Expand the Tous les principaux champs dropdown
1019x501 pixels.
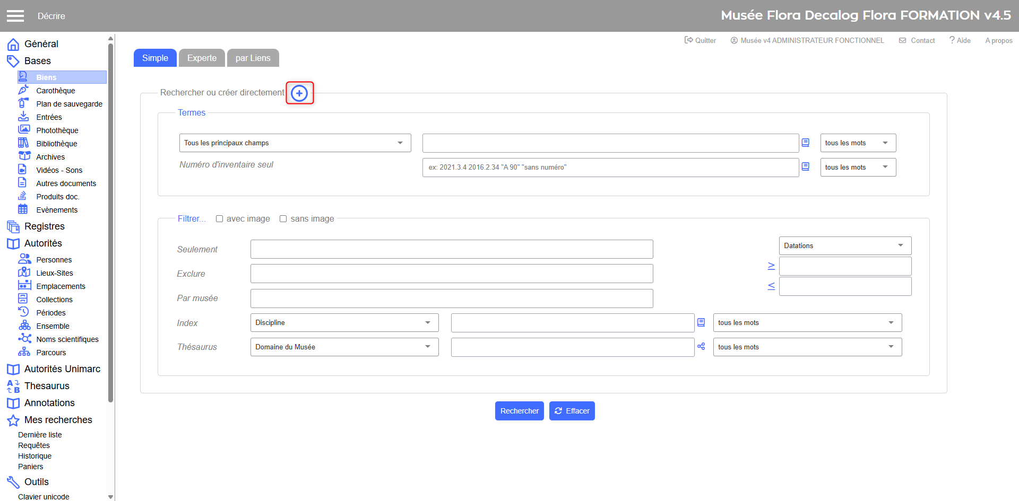pyautogui.click(x=295, y=143)
